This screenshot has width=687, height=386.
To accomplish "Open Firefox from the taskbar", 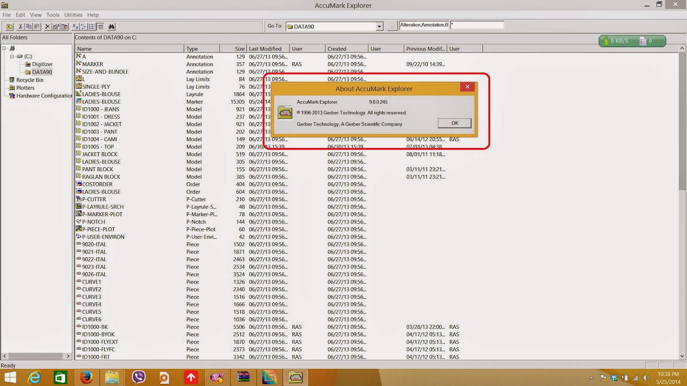I will coord(86,377).
